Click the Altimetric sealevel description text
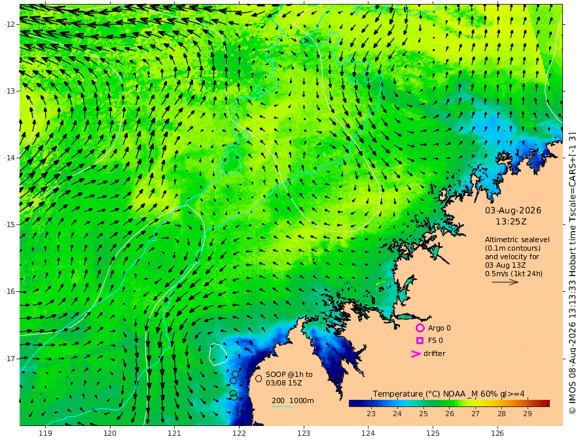Image resolution: width=576 pixels, height=445 pixels. (517, 257)
